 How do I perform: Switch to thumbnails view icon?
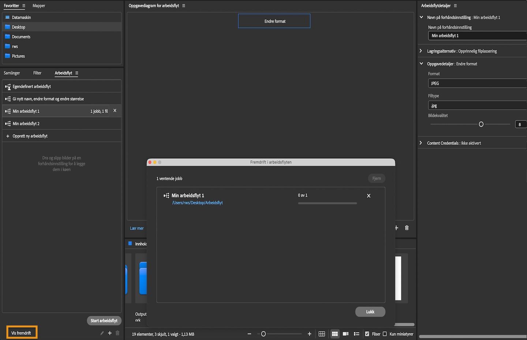(334, 334)
